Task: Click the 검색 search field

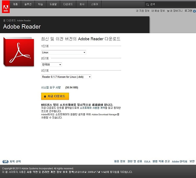Action: 170,4
